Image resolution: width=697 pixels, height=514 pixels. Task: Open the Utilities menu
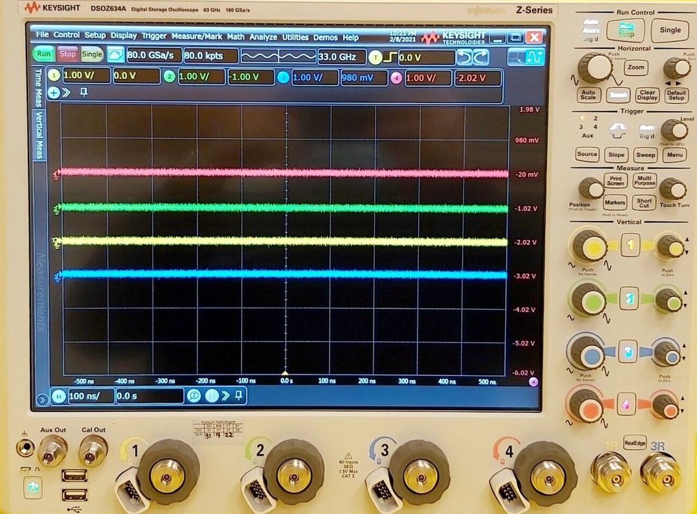pos(295,38)
